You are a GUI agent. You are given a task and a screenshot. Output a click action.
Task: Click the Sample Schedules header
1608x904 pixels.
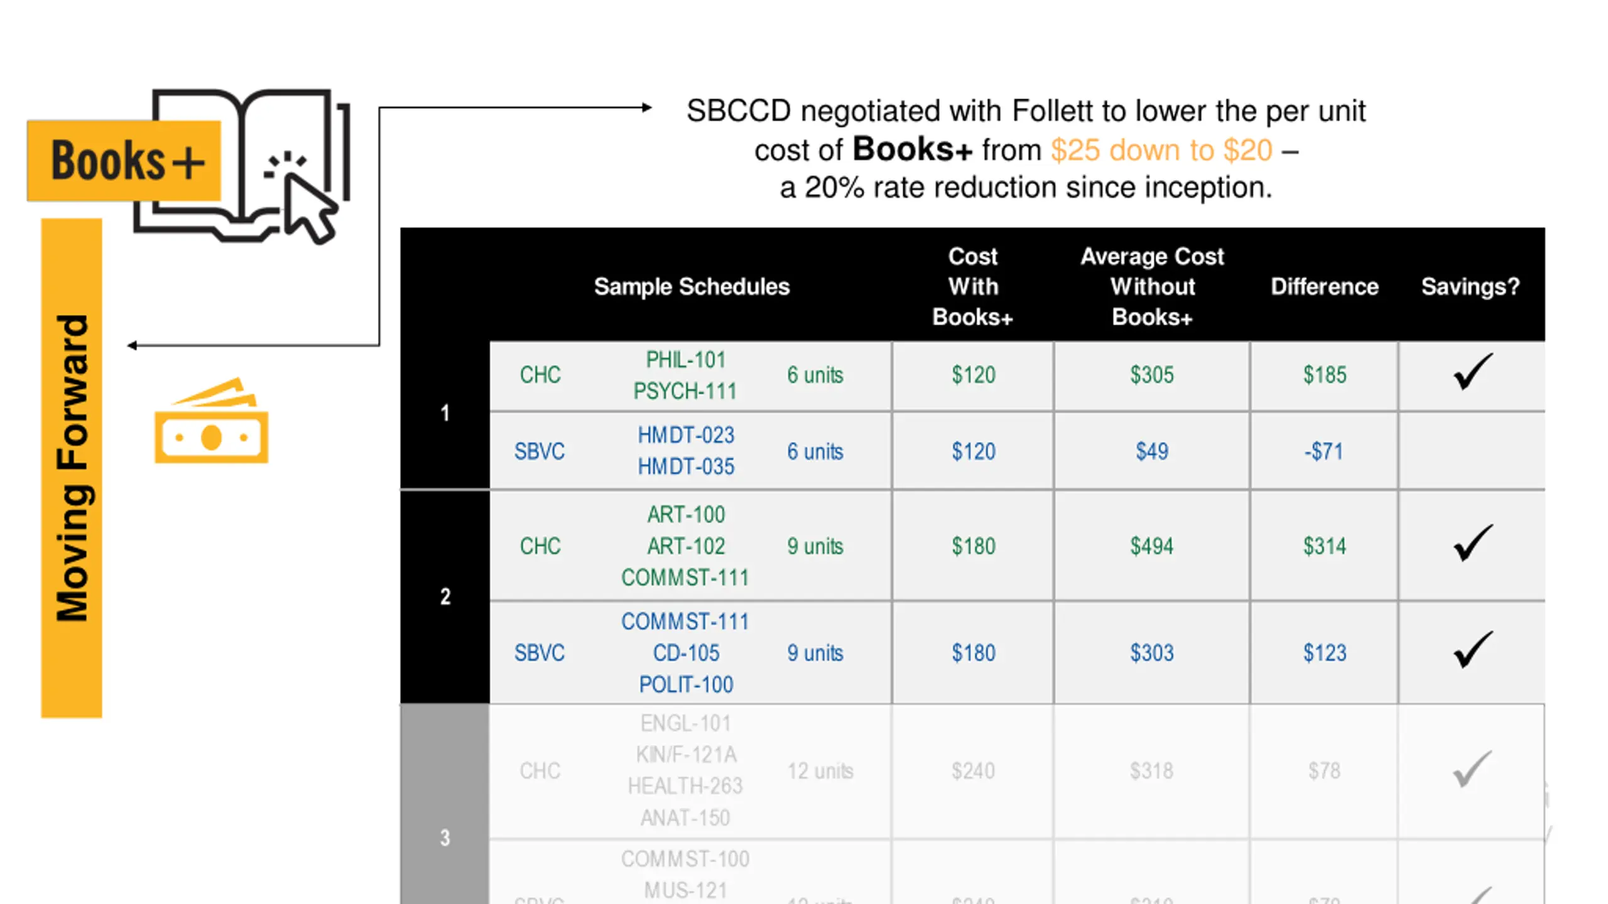tap(692, 287)
